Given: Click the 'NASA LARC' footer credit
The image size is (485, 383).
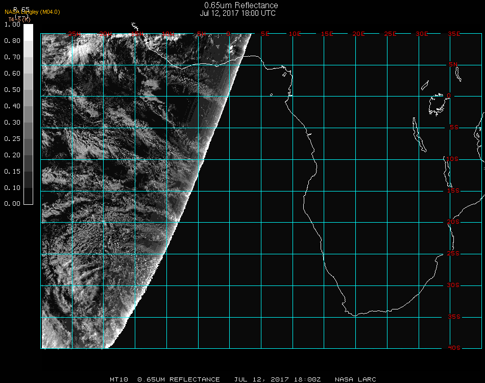Looking at the screenshot, I should coord(355,379).
